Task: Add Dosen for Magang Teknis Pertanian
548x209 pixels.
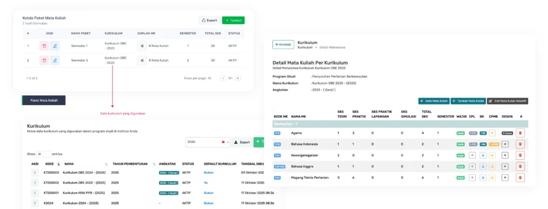Action: [505, 178]
